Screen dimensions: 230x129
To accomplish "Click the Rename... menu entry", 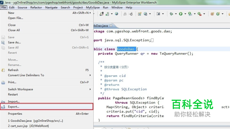I will [x=47, y=65].
